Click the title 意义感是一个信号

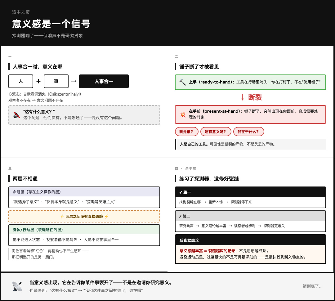tap(51, 24)
